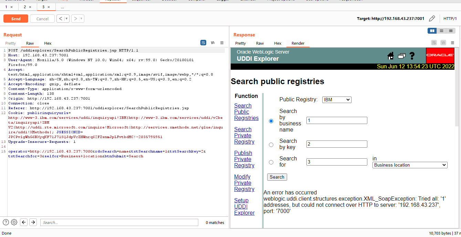461x237 pixels.
Task: Switch Response view to Pretty
Action: pos(240,43)
